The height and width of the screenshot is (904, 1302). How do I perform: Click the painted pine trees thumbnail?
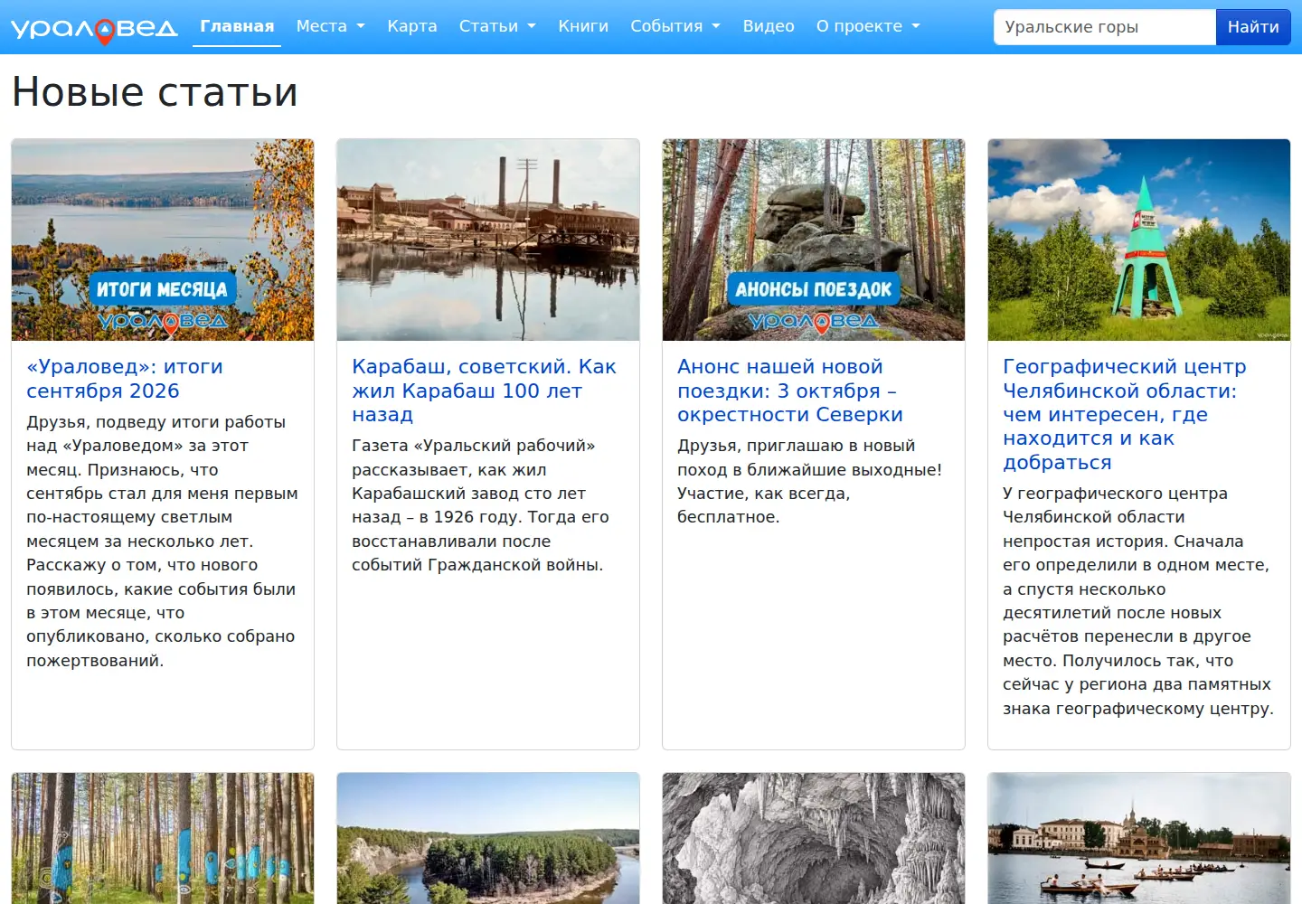pyautogui.click(x=163, y=838)
